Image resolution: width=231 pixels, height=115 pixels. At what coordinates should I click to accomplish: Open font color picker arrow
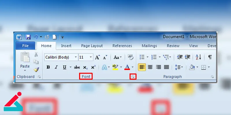pyautogui.click(x=133, y=67)
